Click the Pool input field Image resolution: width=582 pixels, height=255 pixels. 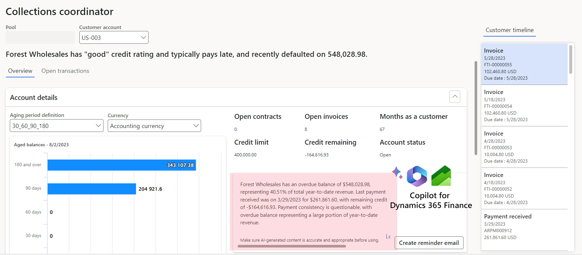(x=40, y=38)
